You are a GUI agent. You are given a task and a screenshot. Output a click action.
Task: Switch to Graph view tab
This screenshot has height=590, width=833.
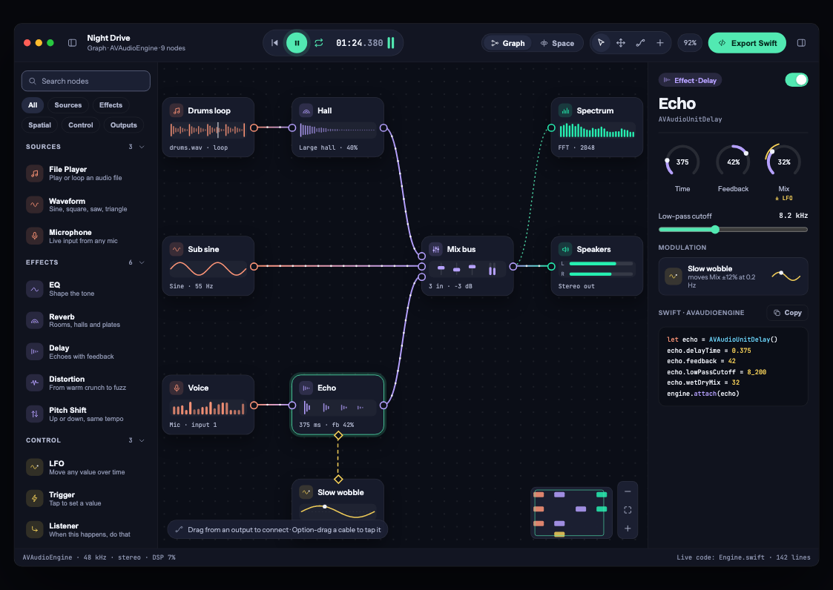point(507,43)
